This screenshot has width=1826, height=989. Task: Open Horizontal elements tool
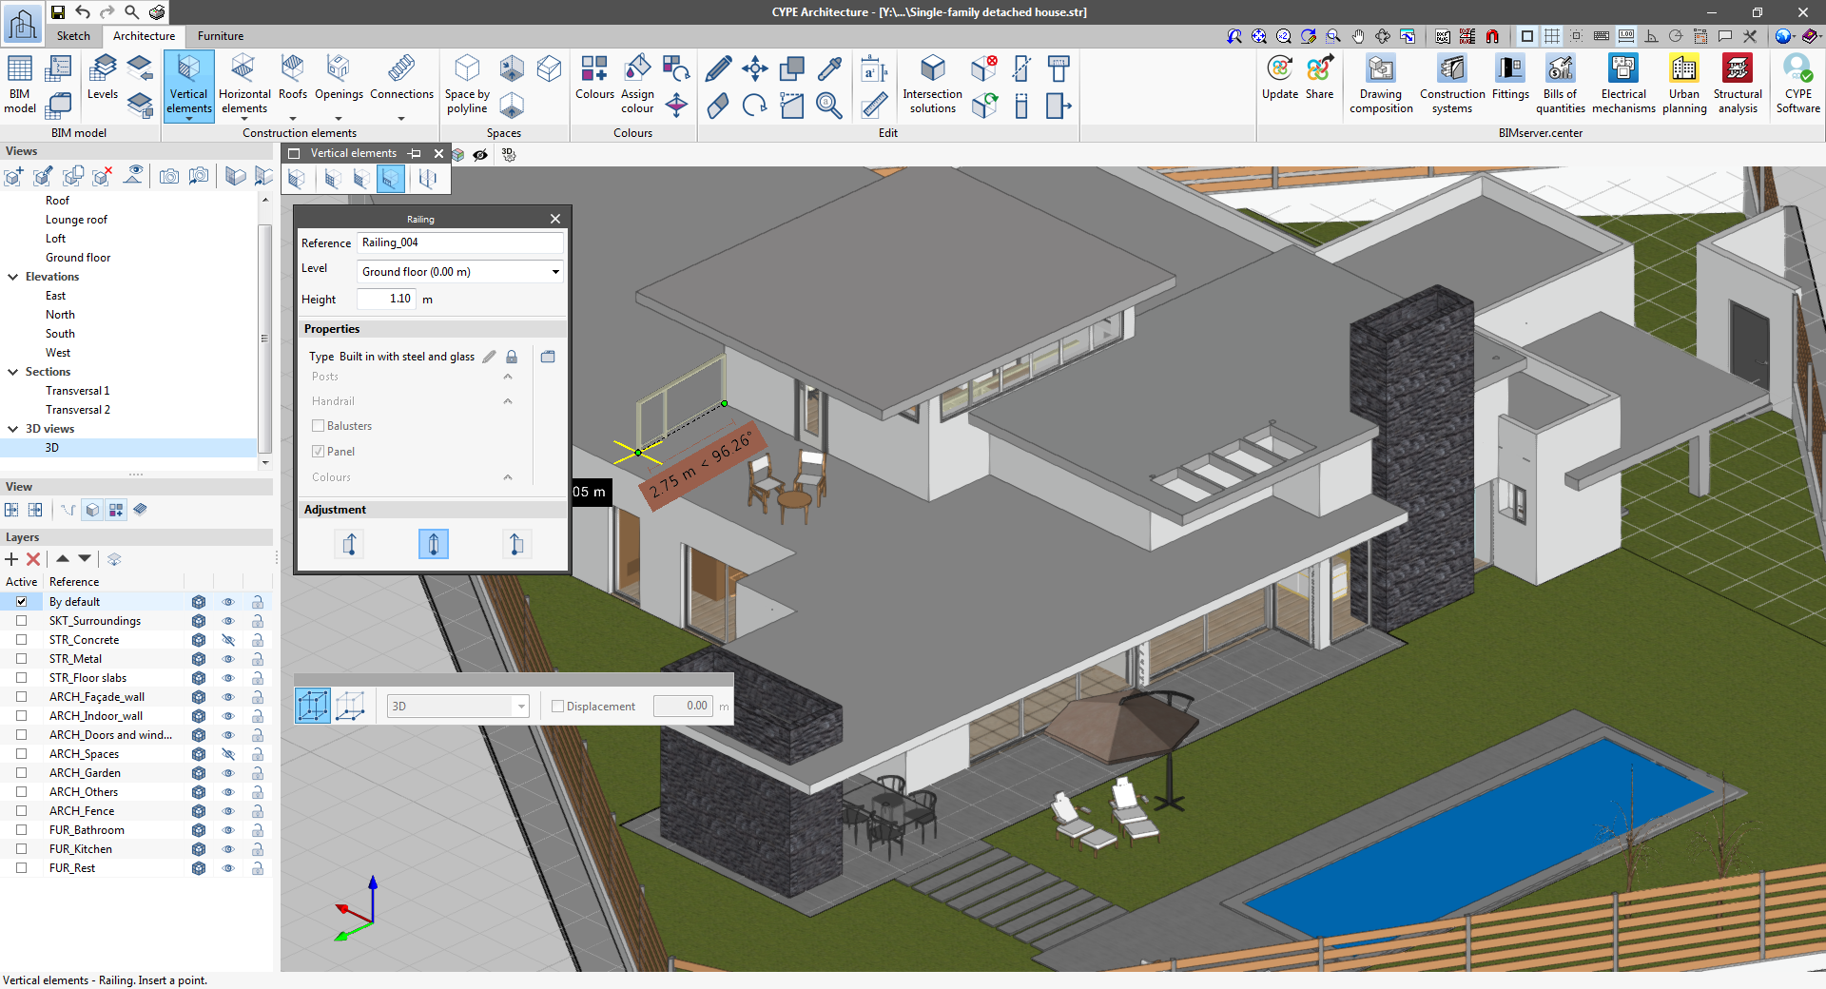tap(244, 86)
